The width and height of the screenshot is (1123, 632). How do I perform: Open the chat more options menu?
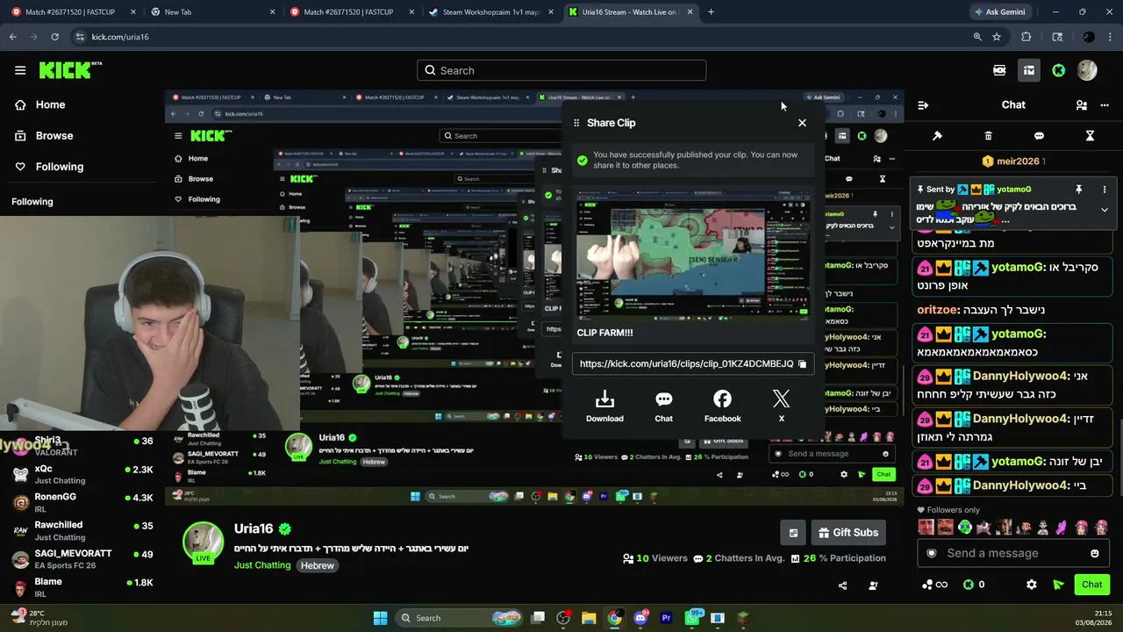coord(1104,105)
